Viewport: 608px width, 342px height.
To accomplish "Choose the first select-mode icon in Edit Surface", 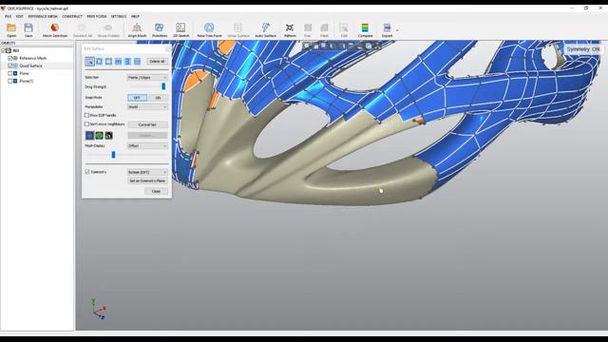I will pyautogui.click(x=89, y=61).
